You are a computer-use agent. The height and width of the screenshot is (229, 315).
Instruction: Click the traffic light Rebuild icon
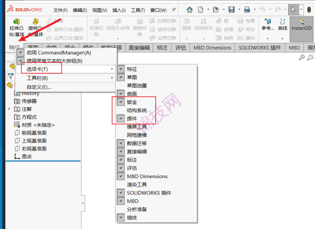[309, 10]
